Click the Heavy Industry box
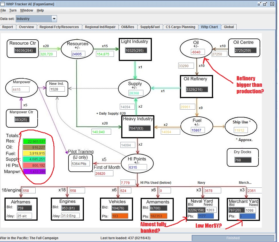The width and height of the screenshot is (279, 242). coord(138,127)
